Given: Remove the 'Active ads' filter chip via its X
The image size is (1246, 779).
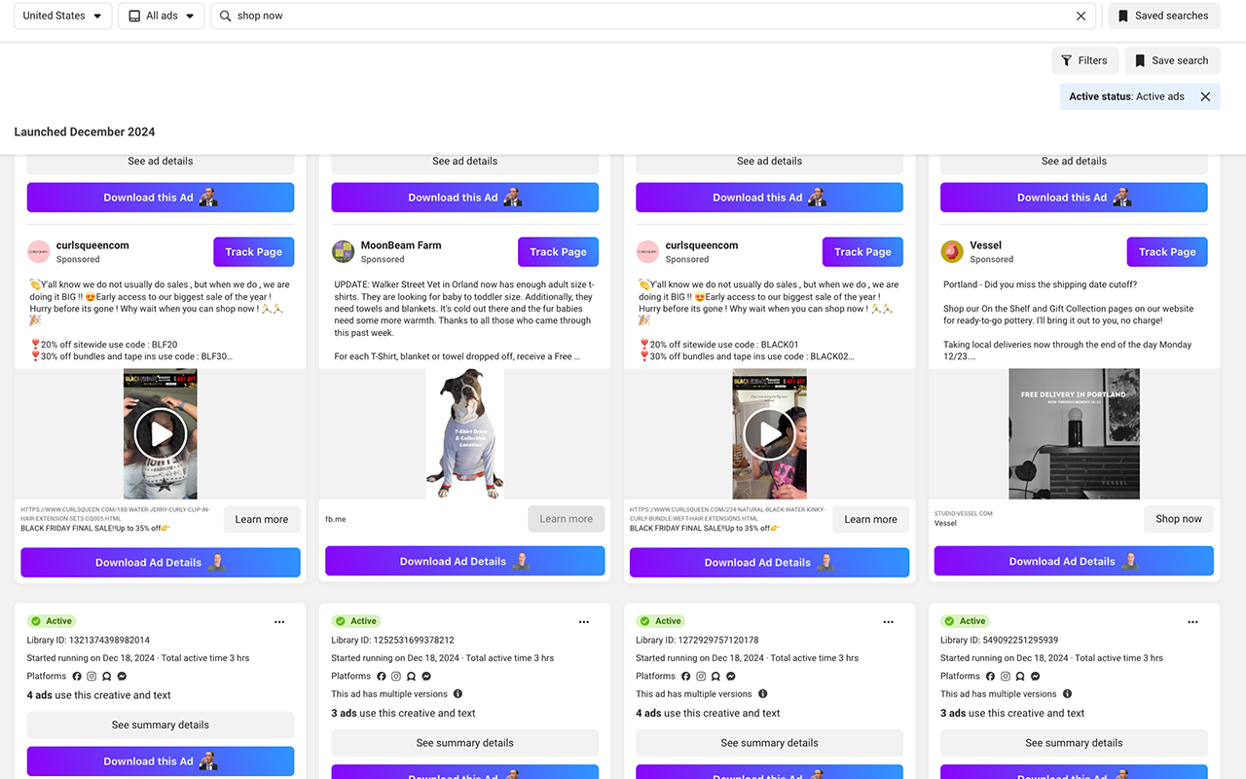Looking at the screenshot, I should (1205, 96).
